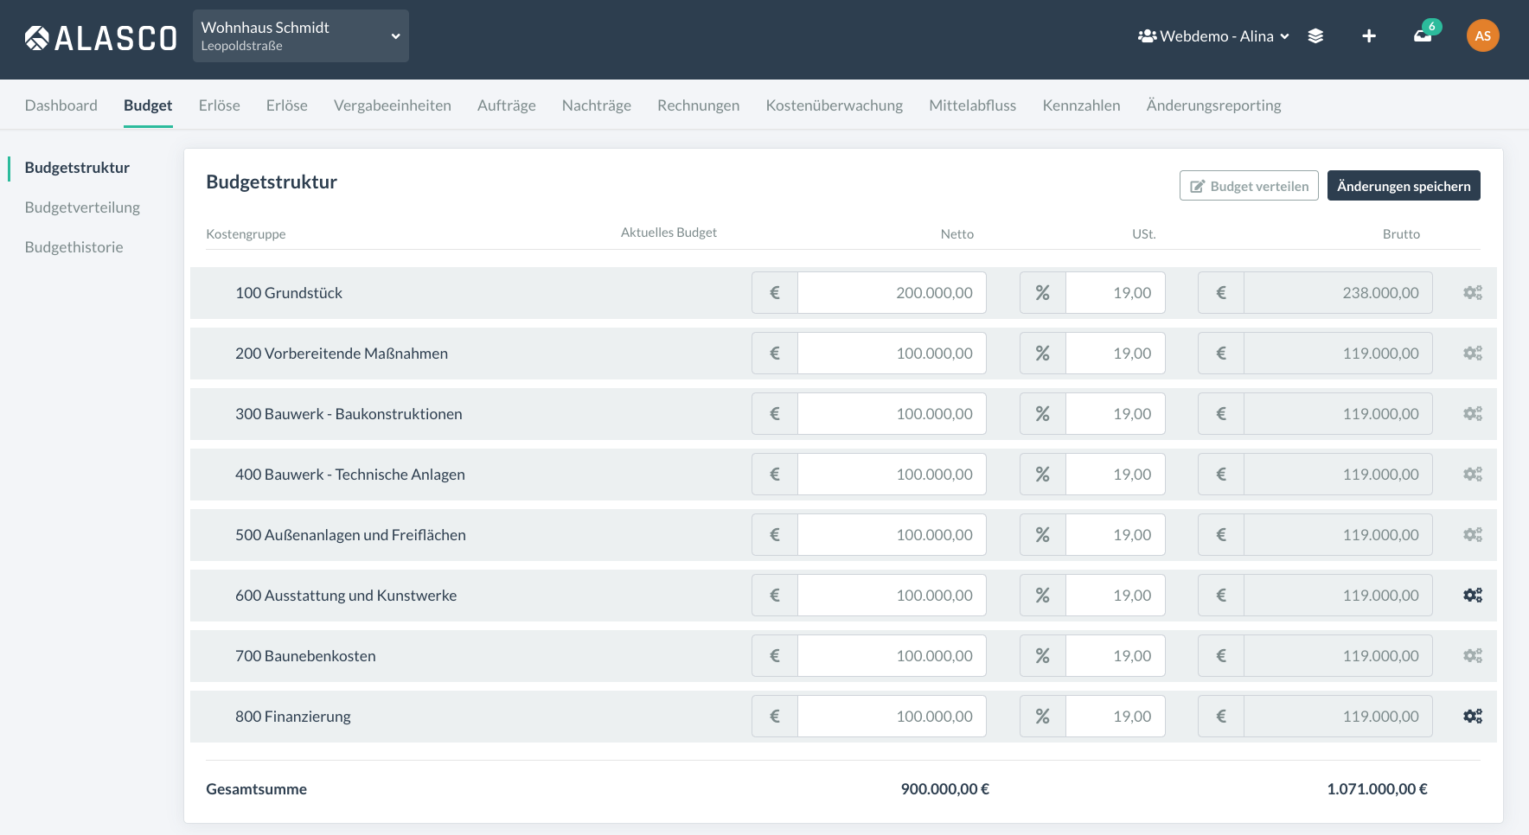Viewport: 1529px width, 835px height.
Task: Edit USt. percentage for 100 Grundstück
Action: [x=1116, y=293]
